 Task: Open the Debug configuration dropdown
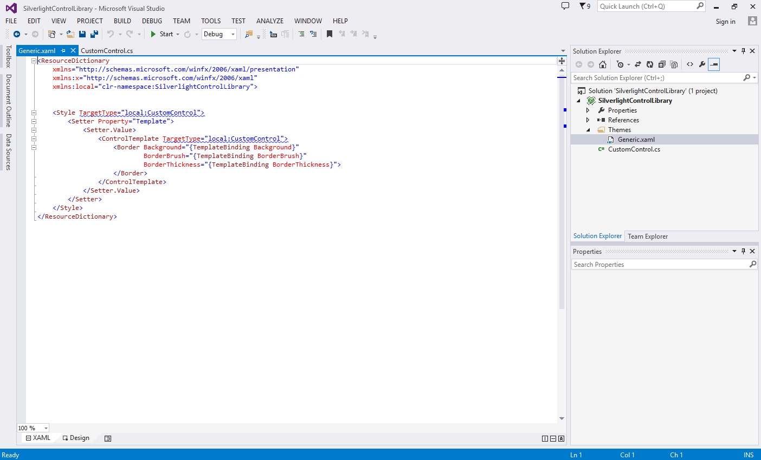[x=219, y=34]
